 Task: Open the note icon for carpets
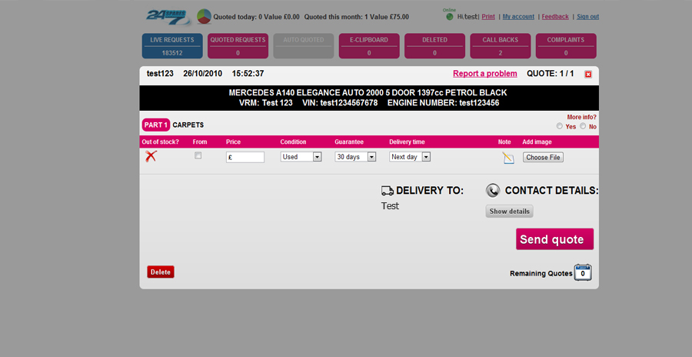(x=508, y=158)
